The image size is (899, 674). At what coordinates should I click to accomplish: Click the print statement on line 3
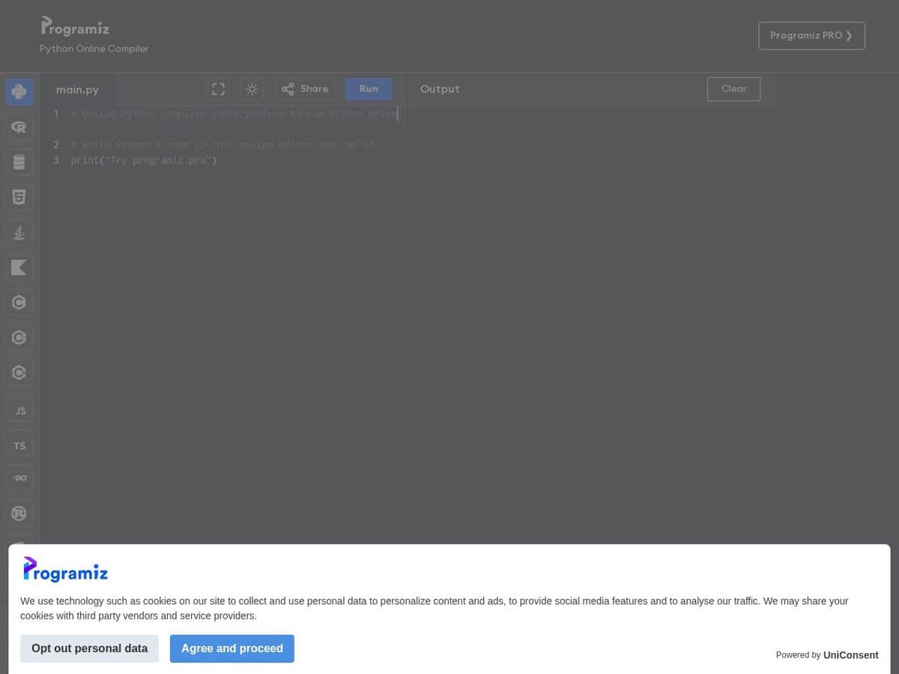[144, 160]
